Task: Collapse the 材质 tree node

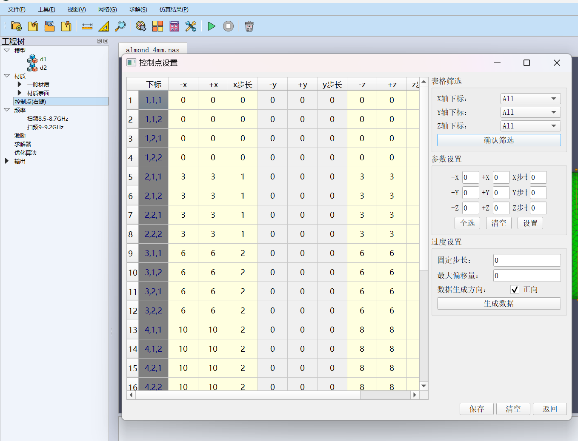Action: [7, 76]
